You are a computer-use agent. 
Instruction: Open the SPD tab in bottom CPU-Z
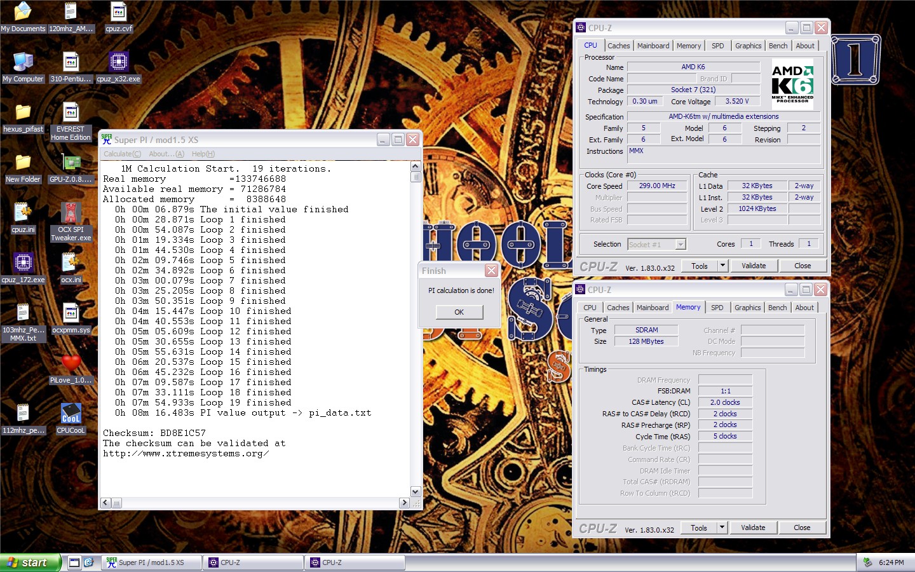coord(717,308)
